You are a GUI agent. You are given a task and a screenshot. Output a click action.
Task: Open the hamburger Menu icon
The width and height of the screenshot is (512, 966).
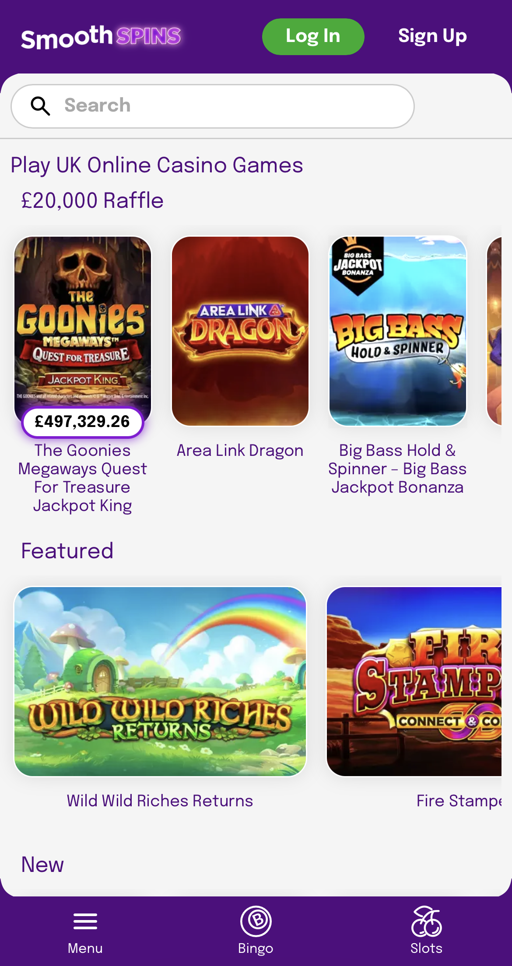[85, 921]
